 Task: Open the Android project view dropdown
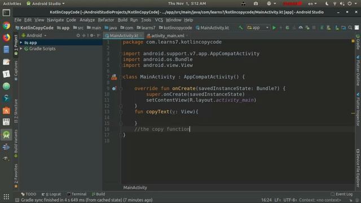[34, 36]
